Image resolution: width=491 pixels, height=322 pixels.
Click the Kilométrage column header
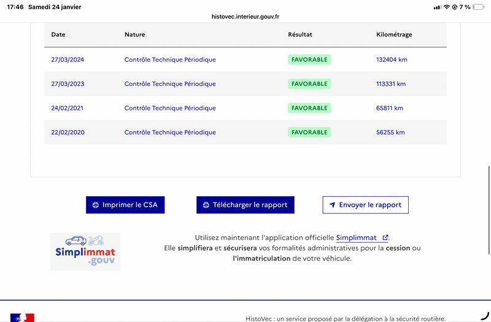pyautogui.click(x=393, y=35)
